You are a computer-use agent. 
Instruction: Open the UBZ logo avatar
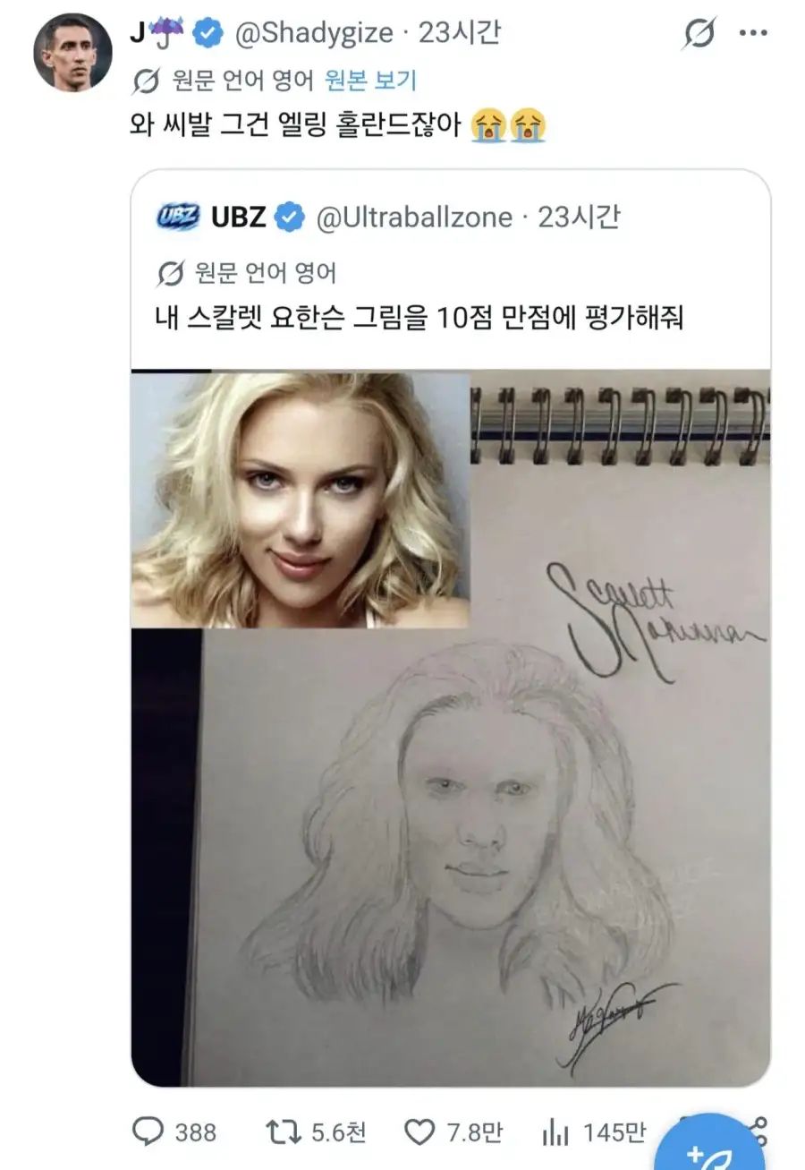coord(178,217)
